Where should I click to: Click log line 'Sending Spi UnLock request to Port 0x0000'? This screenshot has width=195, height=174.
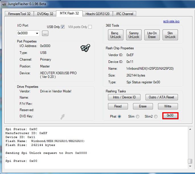tap(46, 153)
